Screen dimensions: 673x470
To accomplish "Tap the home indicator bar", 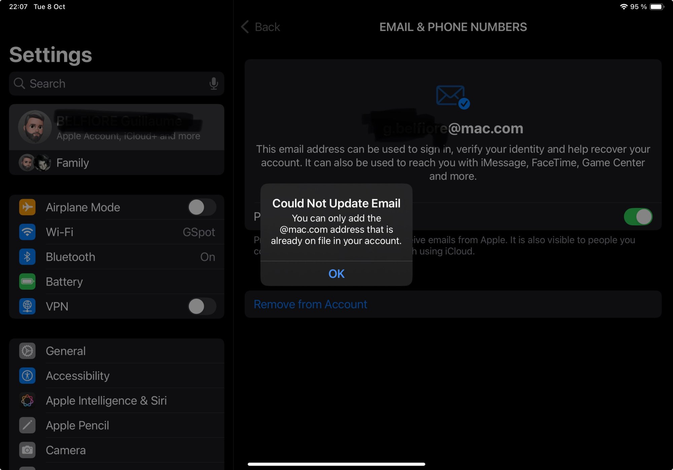I will point(336,464).
